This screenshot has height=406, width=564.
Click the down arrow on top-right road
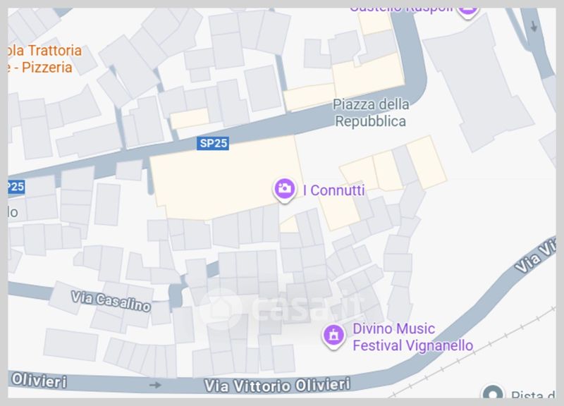tap(534, 26)
